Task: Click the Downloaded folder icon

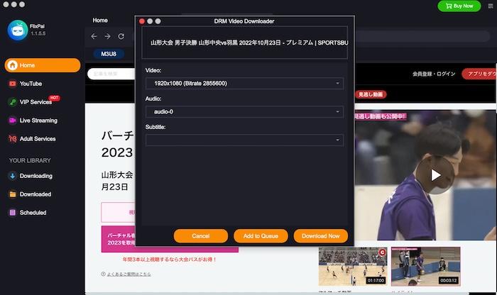Action: click(12, 194)
